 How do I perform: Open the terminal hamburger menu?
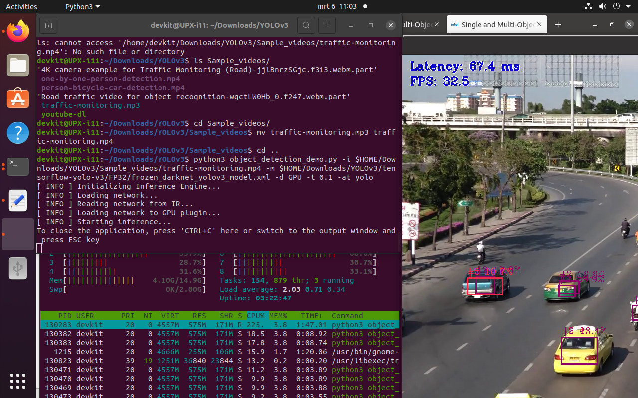(326, 25)
